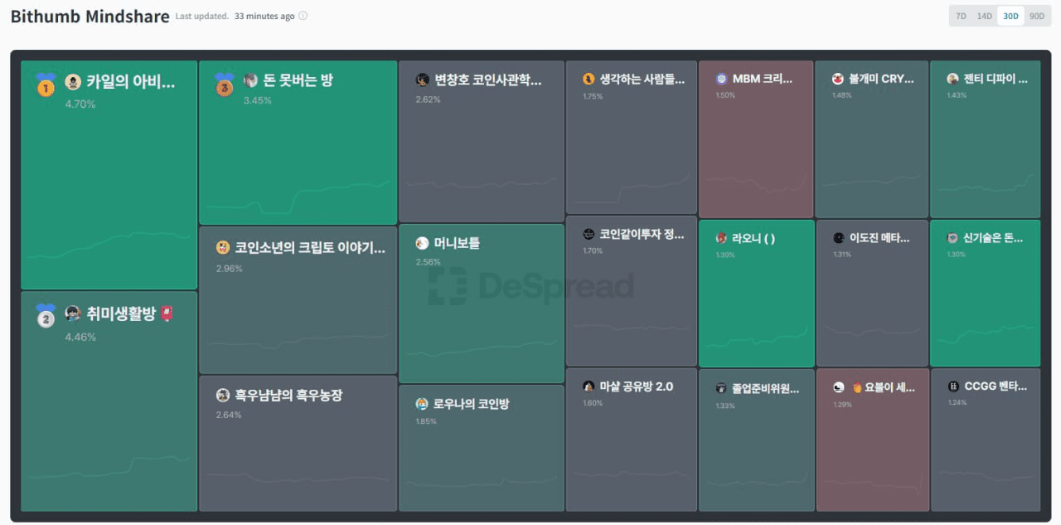
Task: Click the CCGG 벤타 channel avatar icon
Action: [953, 386]
